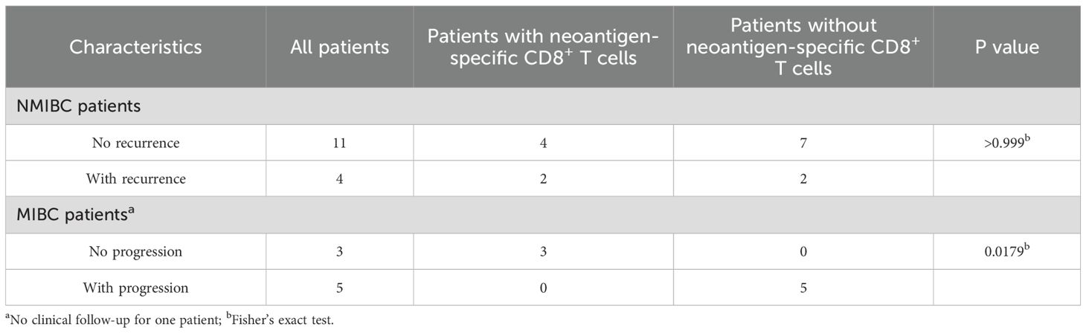This screenshot has height=333, width=1086.
Task: Click the 0.0179 P value cell
Action: pyautogui.click(x=1008, y=251)
